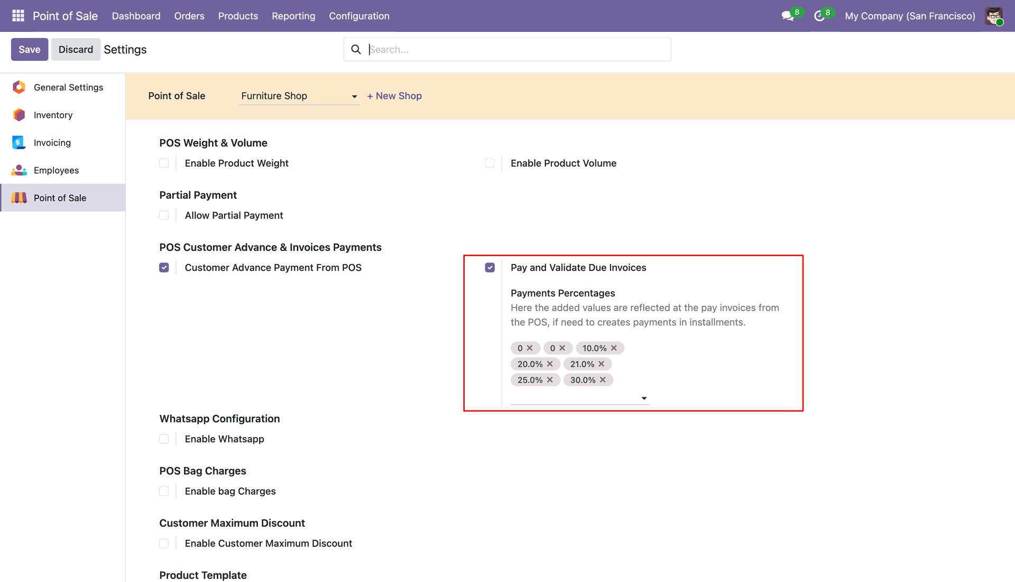Viewport: 1015px width, 582px height.
Task: Remove the 25.0% percentage tag
Action: (x=550, y=380)
